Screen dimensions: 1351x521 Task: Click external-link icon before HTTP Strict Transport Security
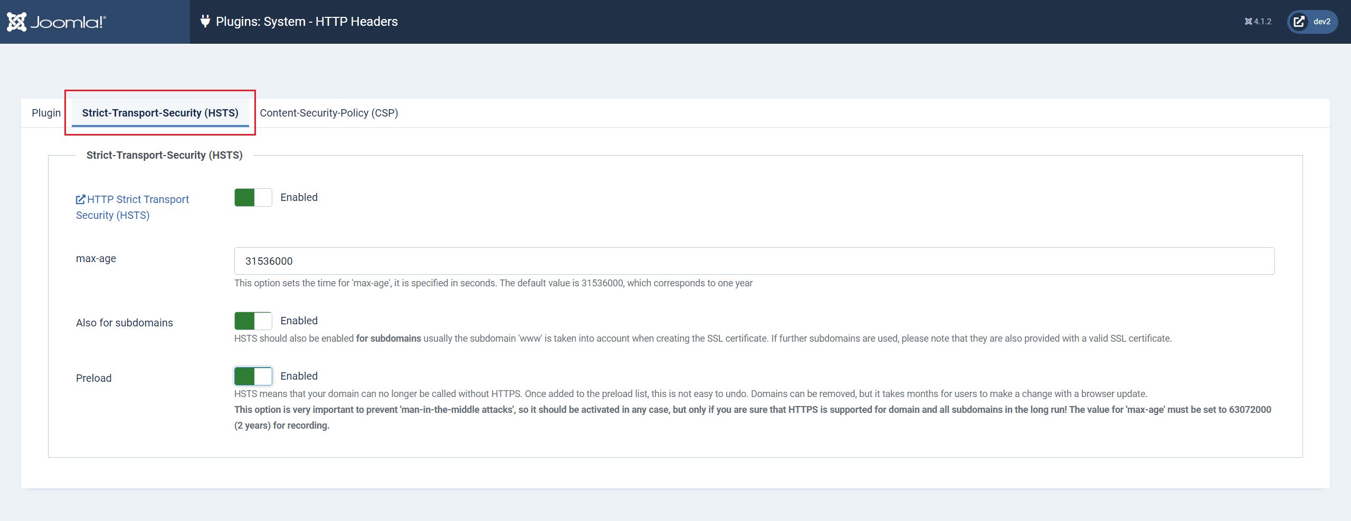click(x=80, y=198)
